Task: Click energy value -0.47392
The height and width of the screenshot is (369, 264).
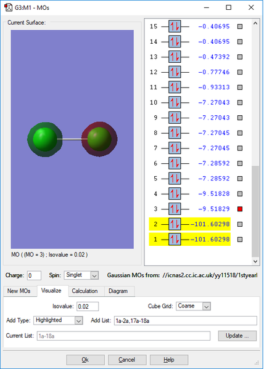Action: [x=214, y=57]
